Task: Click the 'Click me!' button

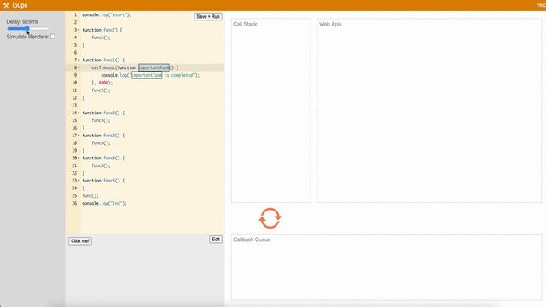Action: tap(80, 240)
